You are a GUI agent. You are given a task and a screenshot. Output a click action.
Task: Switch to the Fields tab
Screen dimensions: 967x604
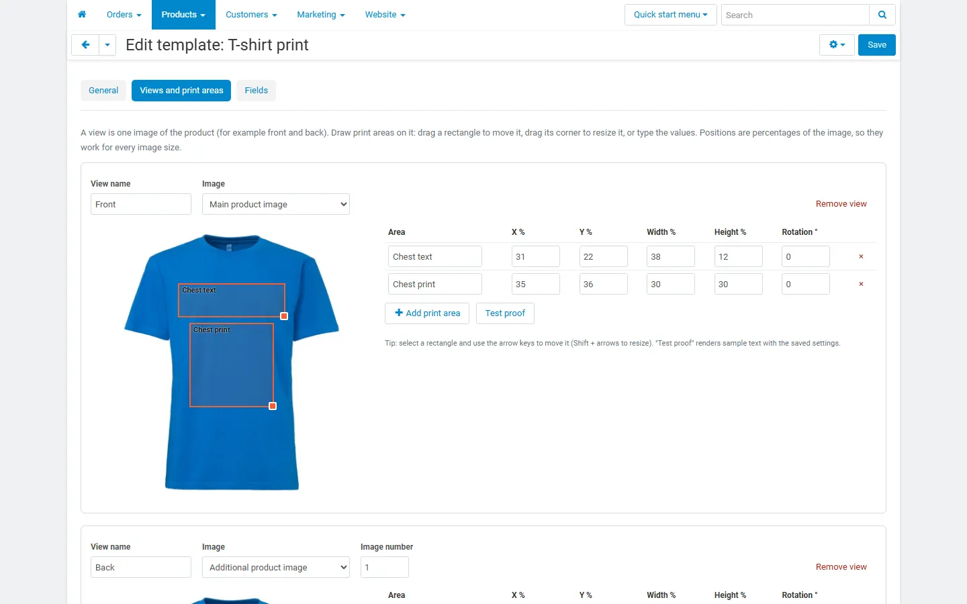click(x=256, y=91)
